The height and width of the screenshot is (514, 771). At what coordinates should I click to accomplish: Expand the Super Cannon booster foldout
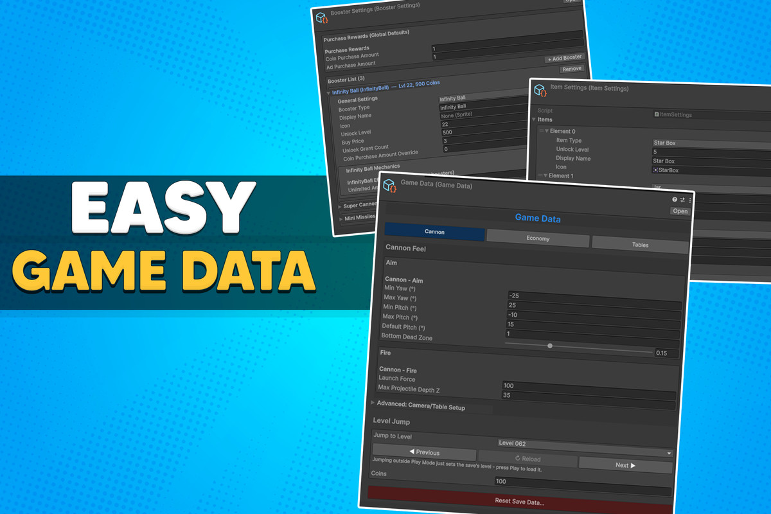point(340,206)
